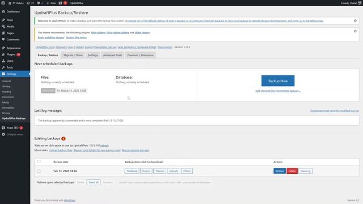Screen dimensions: 363x204
Task: Open Yoast SEO in sidebar
Action: click(12, 127)
